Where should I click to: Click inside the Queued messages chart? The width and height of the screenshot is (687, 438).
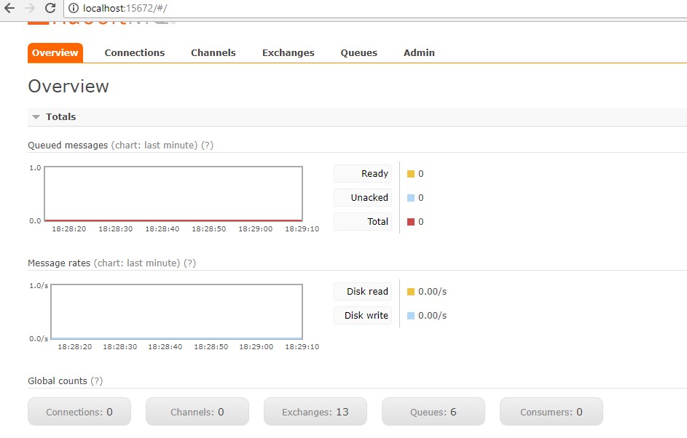pyautogui.click(x=173, y=194)
